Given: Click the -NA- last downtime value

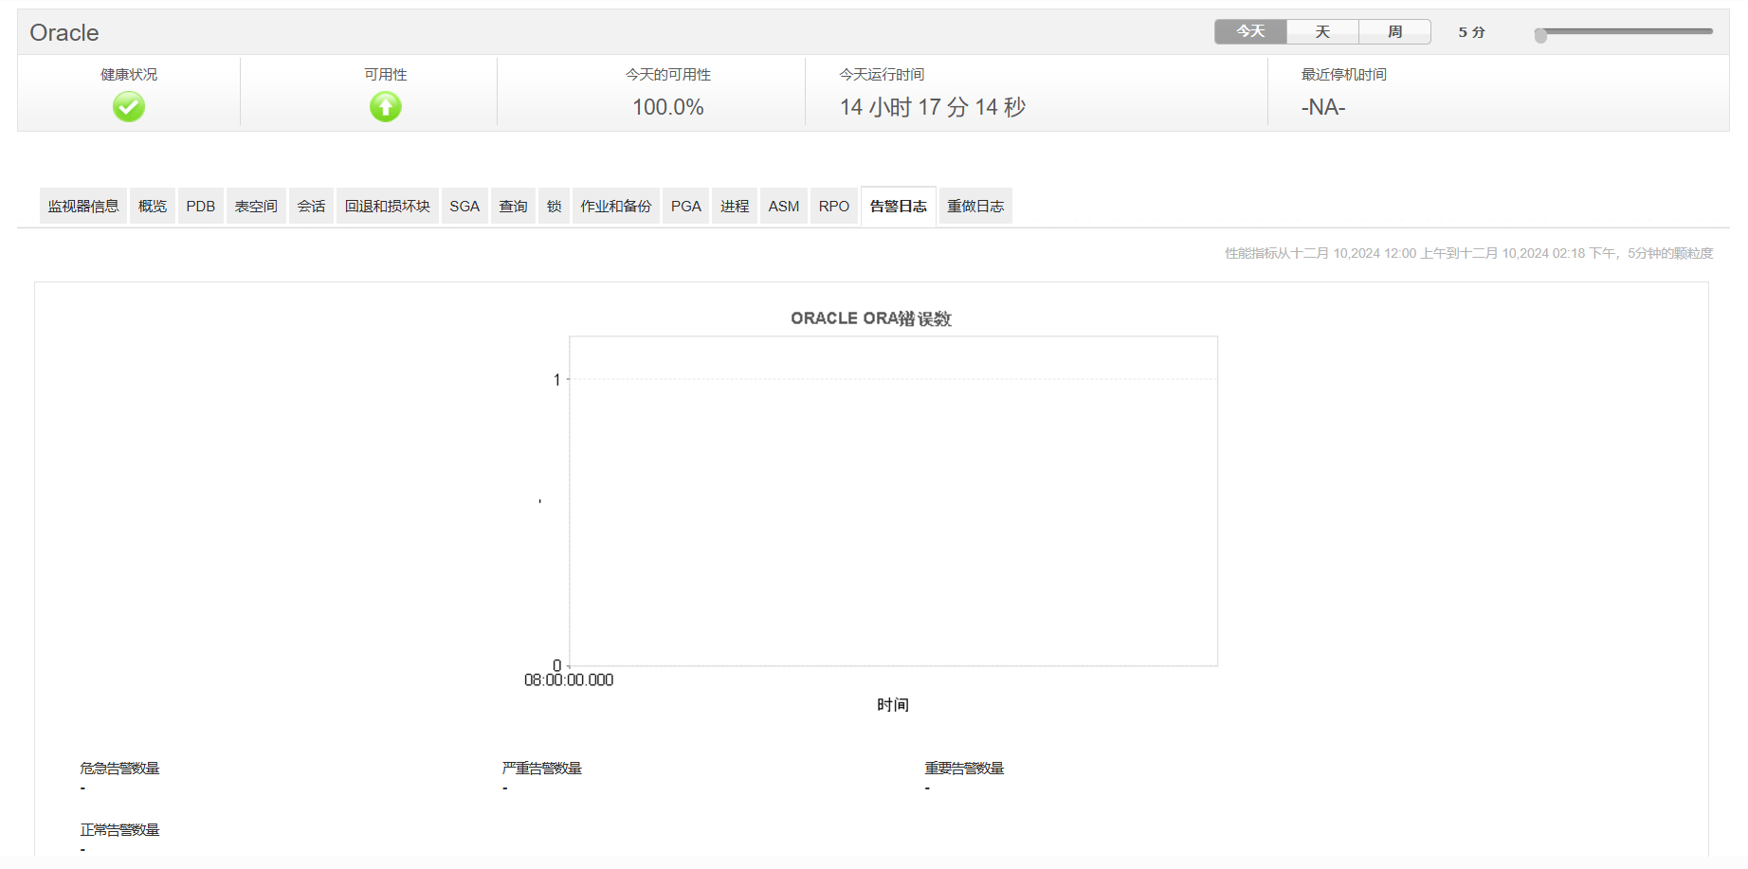Looking at the screenshot, I should pos(1323,107).
